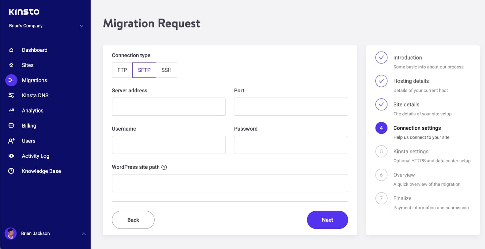Select the SSH connection type
This screenshot has width=485, height=249.
pyautogui.click(x=167, y=70)
